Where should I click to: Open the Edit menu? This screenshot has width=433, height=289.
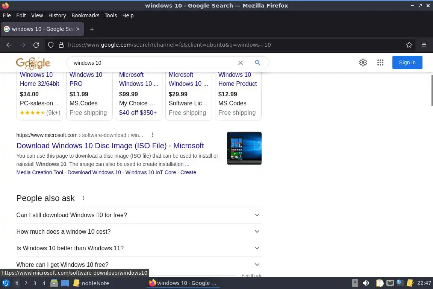pos(21,15)
